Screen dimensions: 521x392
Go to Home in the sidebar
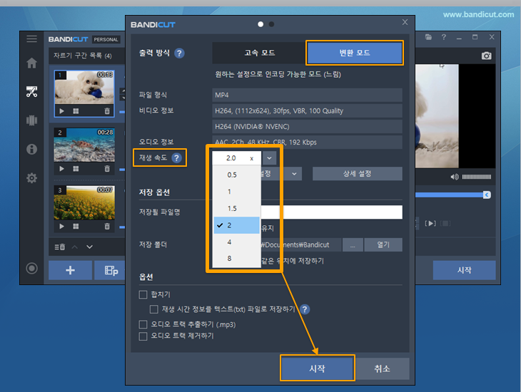point(32,63)
